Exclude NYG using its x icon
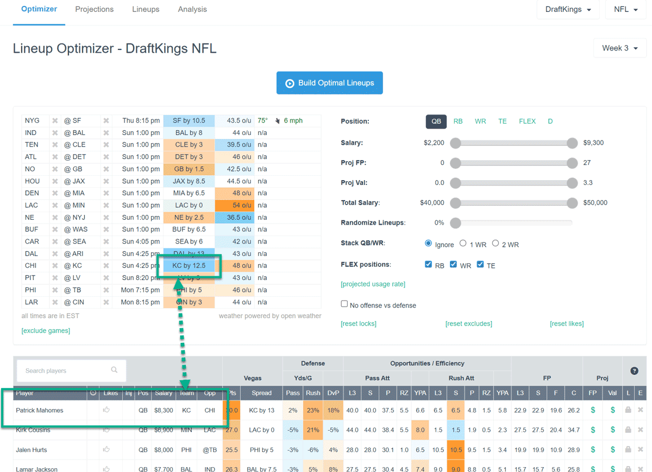652x472 pixels. point(55,120)
